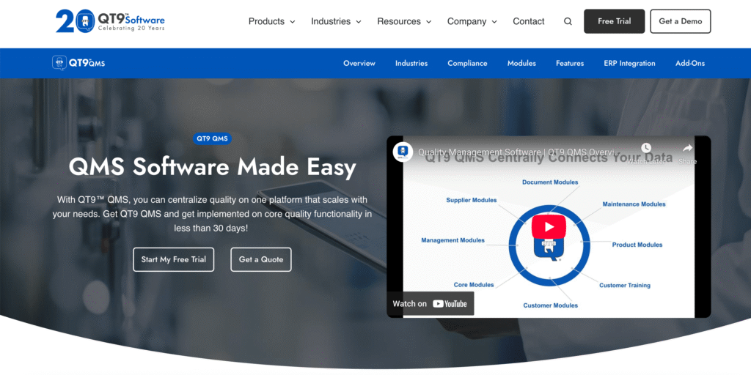The height and width of the screenshot is (375, 751).
Task: Click Customer Training label in video
Action: pos(625,285)
